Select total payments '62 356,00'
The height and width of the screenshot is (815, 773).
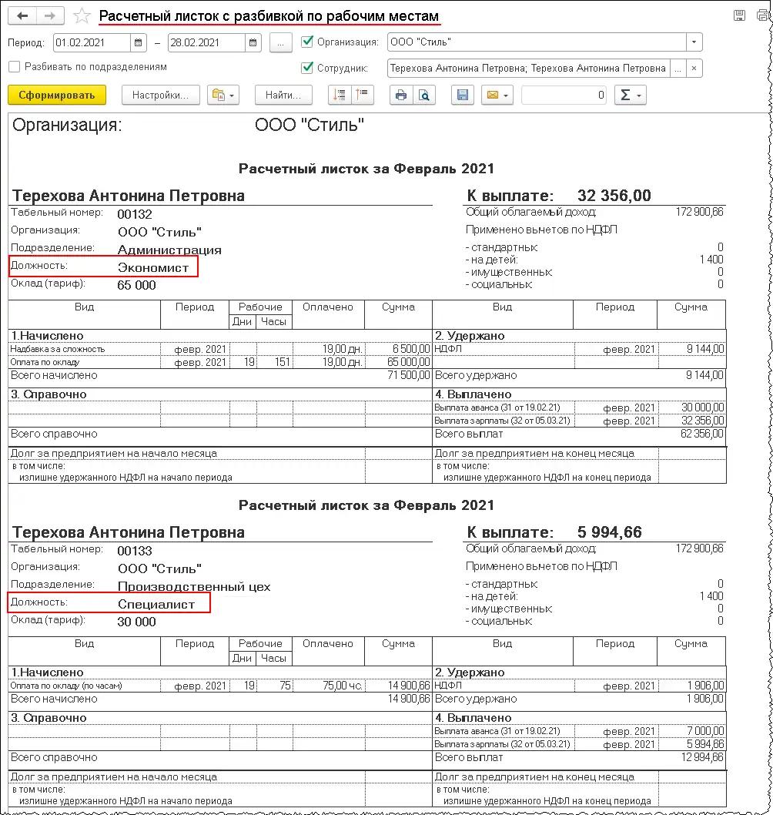tap(702, 434)
